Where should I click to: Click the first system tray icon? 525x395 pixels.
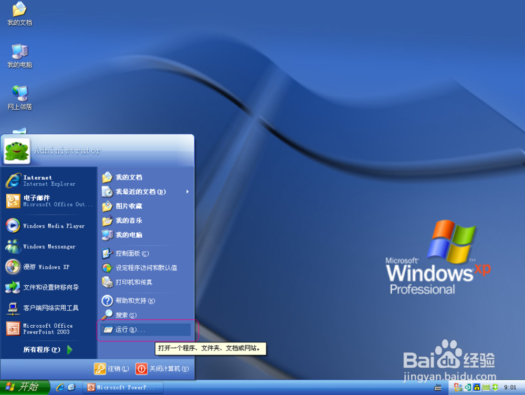click(x=458, y=387)
